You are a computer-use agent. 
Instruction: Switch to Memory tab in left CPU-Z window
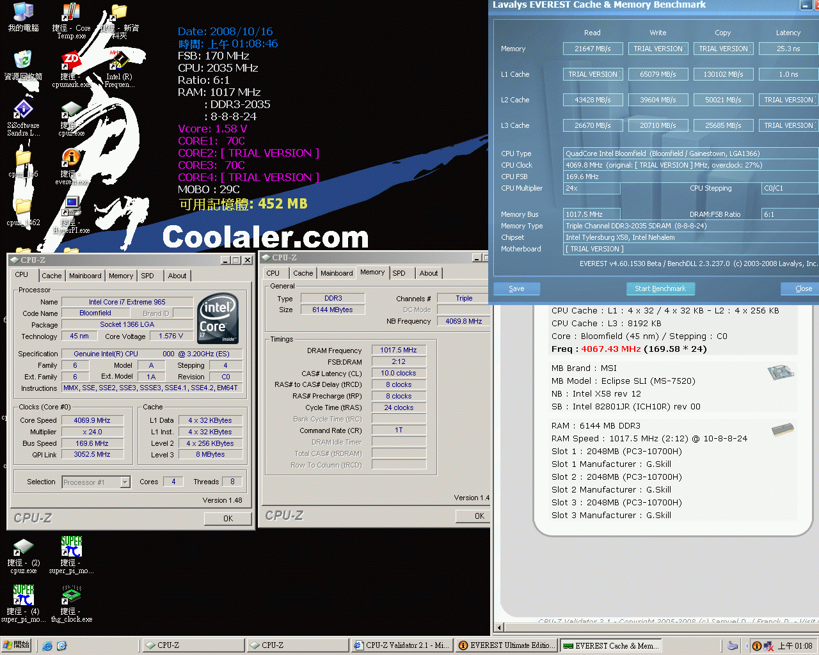tap(121, 276)
